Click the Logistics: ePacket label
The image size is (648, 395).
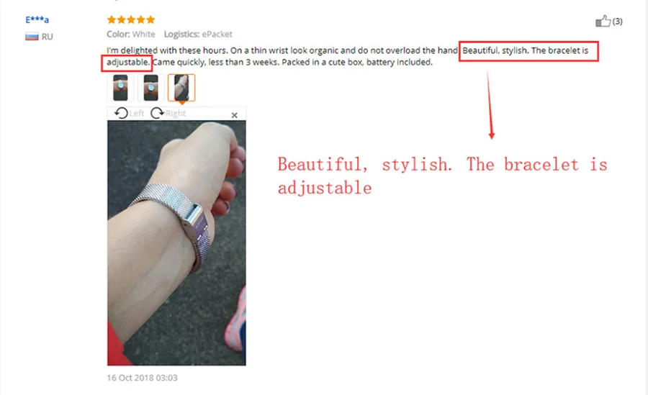coord(198,35)
